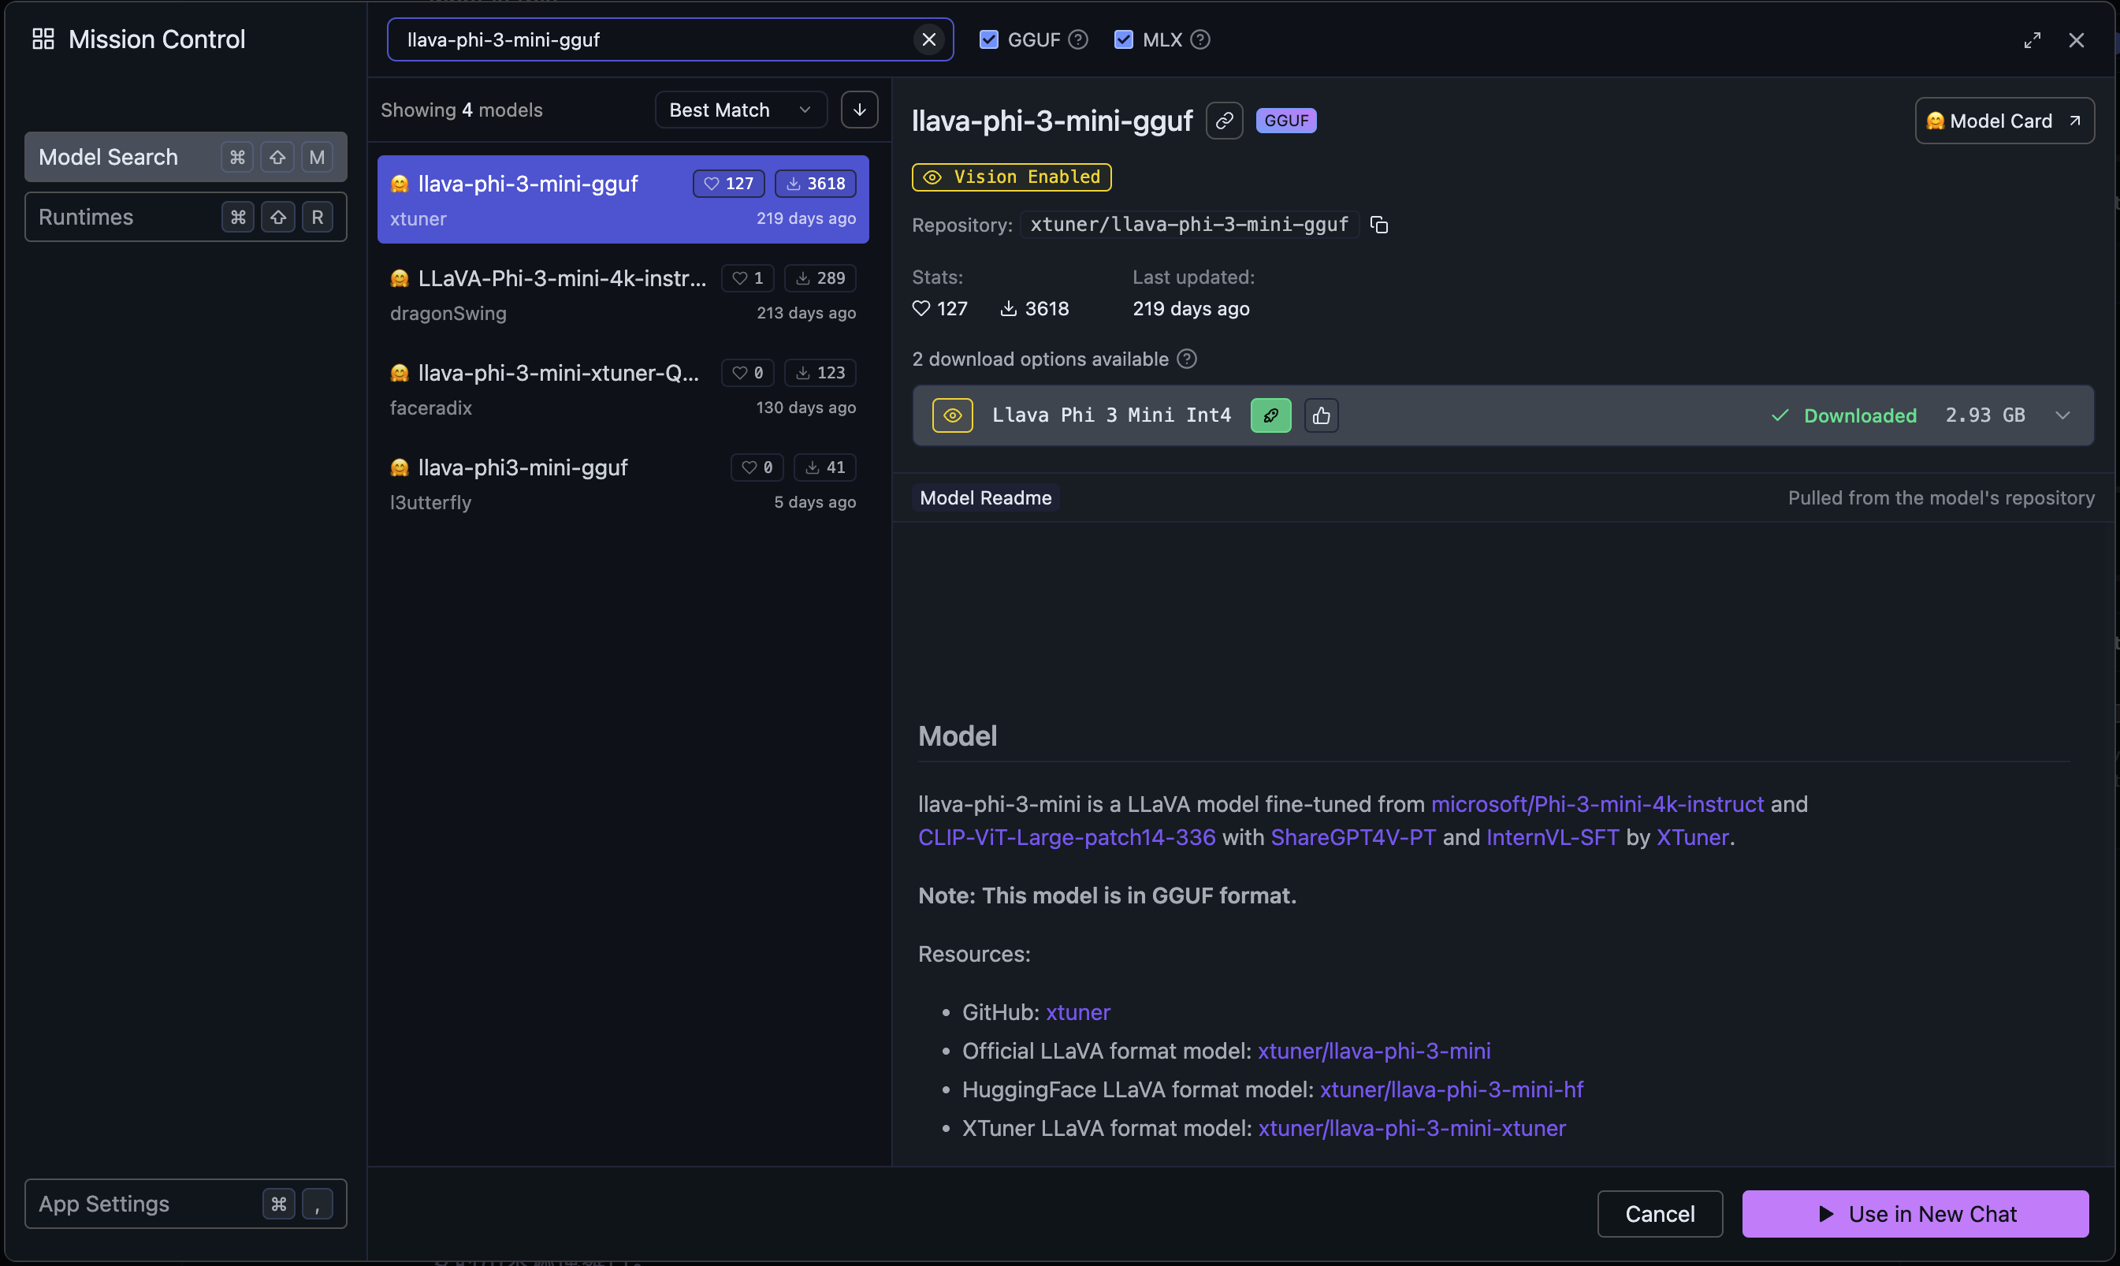
Task: Uncheck the MLX format checkbox
Action: (1123, 39)
